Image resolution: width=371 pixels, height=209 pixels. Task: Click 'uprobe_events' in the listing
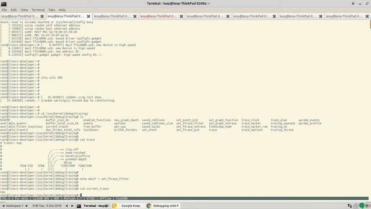[x=309, y=120]
